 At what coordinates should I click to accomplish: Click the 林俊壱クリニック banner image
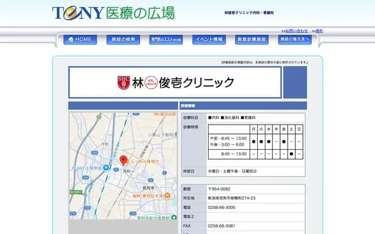click(x=175, y=82)
